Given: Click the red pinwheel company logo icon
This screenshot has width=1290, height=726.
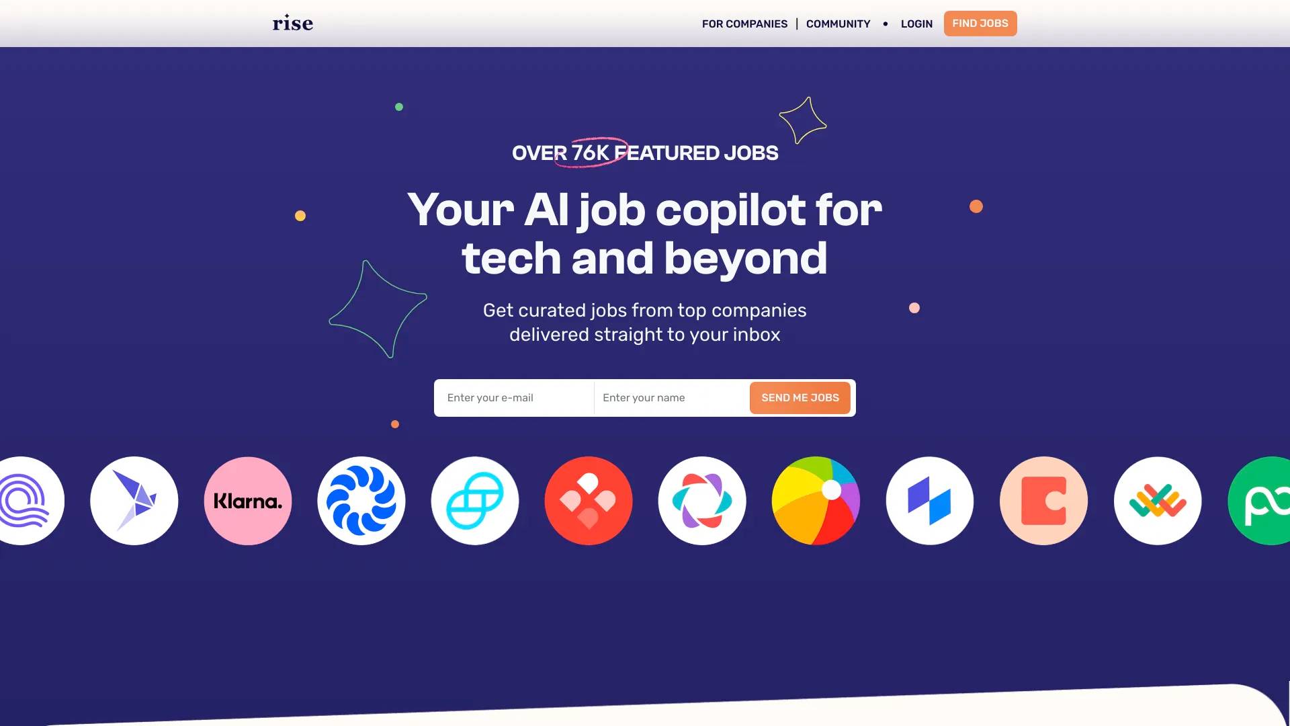Looking at the screenshot, I should click(589, 501).
